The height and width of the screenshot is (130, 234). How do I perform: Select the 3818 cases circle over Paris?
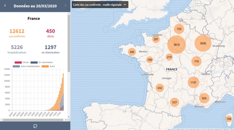click(x=176, y=45)
